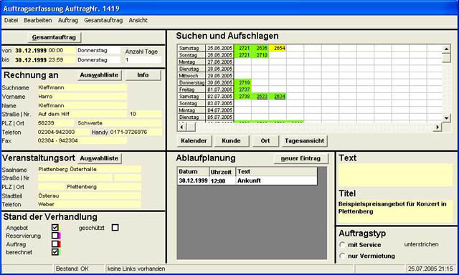Click the house number field 10
The width and height of the screenshot is (459, 275).
(x=145, y=114)
